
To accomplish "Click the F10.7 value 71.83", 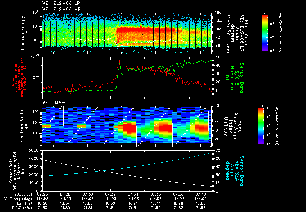I will coord(201,208).
